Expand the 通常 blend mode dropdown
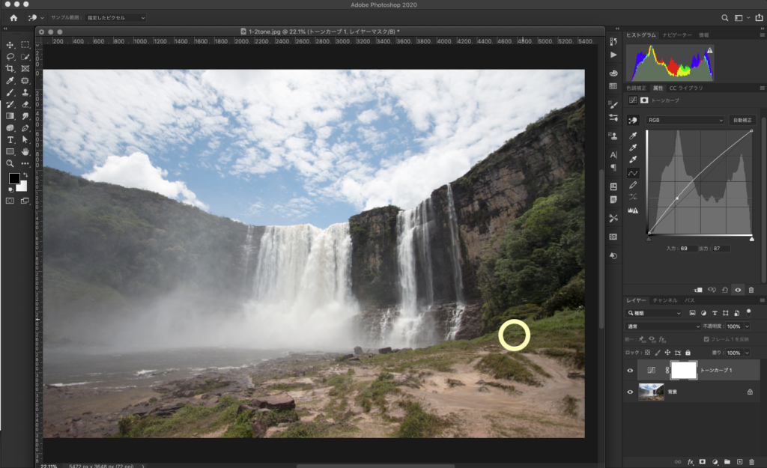This screenshot has height=468, width=767. click(x=661, y=326)
